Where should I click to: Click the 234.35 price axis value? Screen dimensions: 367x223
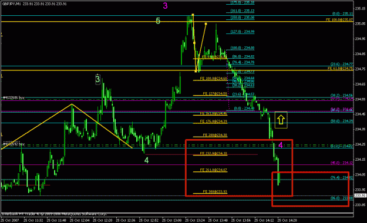[x=360, y=129]
